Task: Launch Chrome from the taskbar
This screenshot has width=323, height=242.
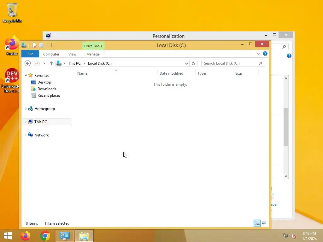Action: (x=45, y=236)
